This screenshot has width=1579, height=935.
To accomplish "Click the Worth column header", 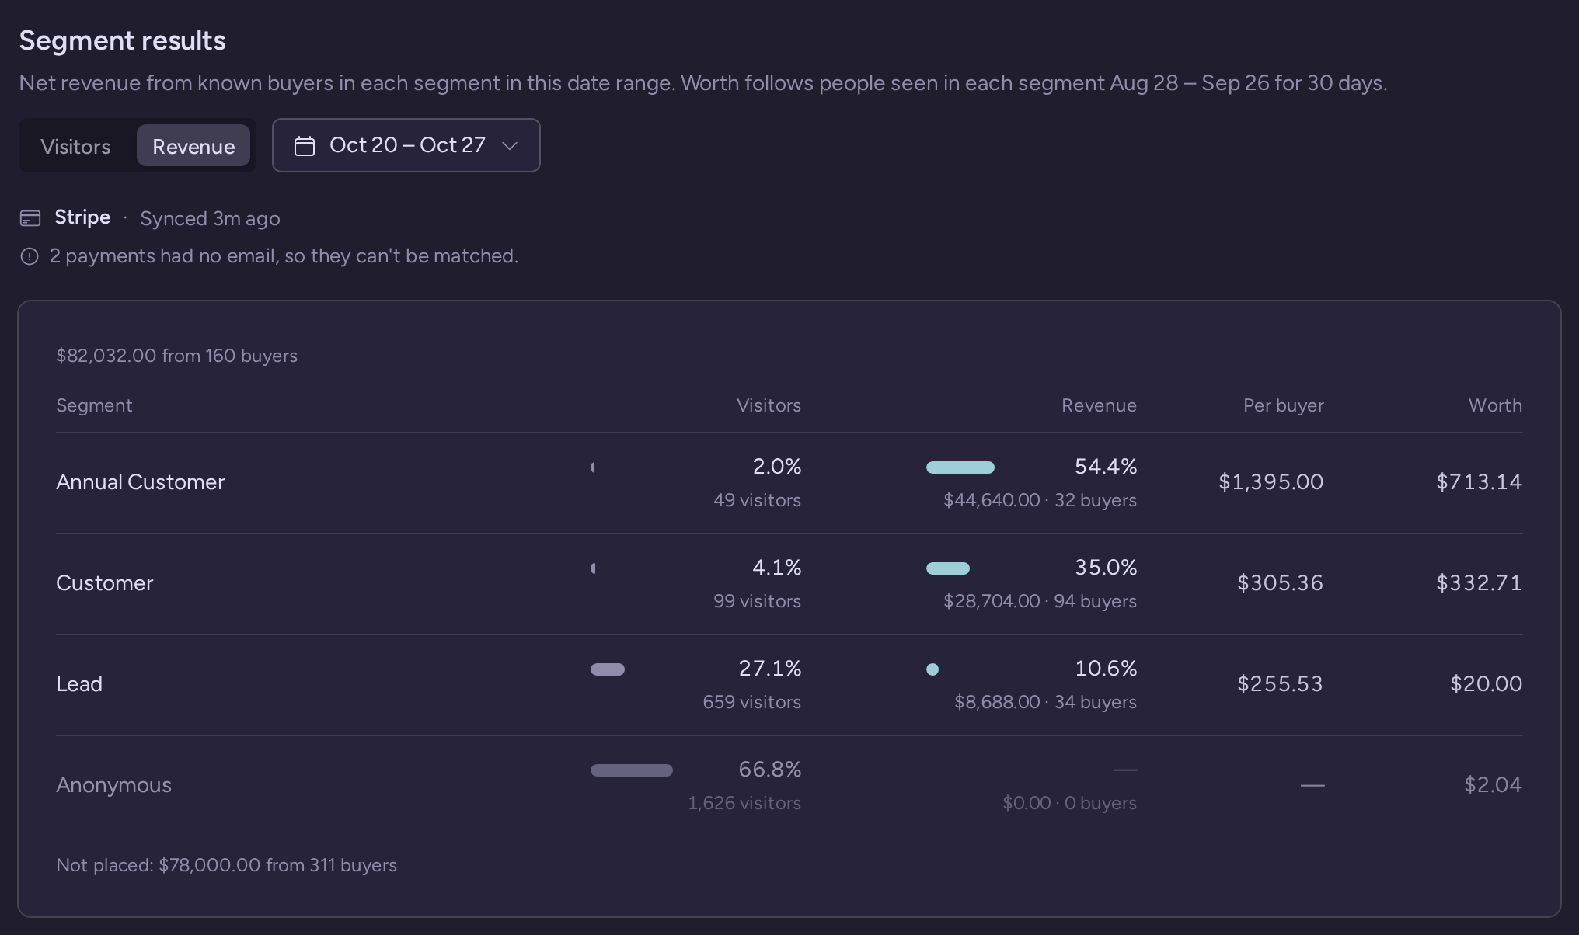I will [x=1495, y=405].
